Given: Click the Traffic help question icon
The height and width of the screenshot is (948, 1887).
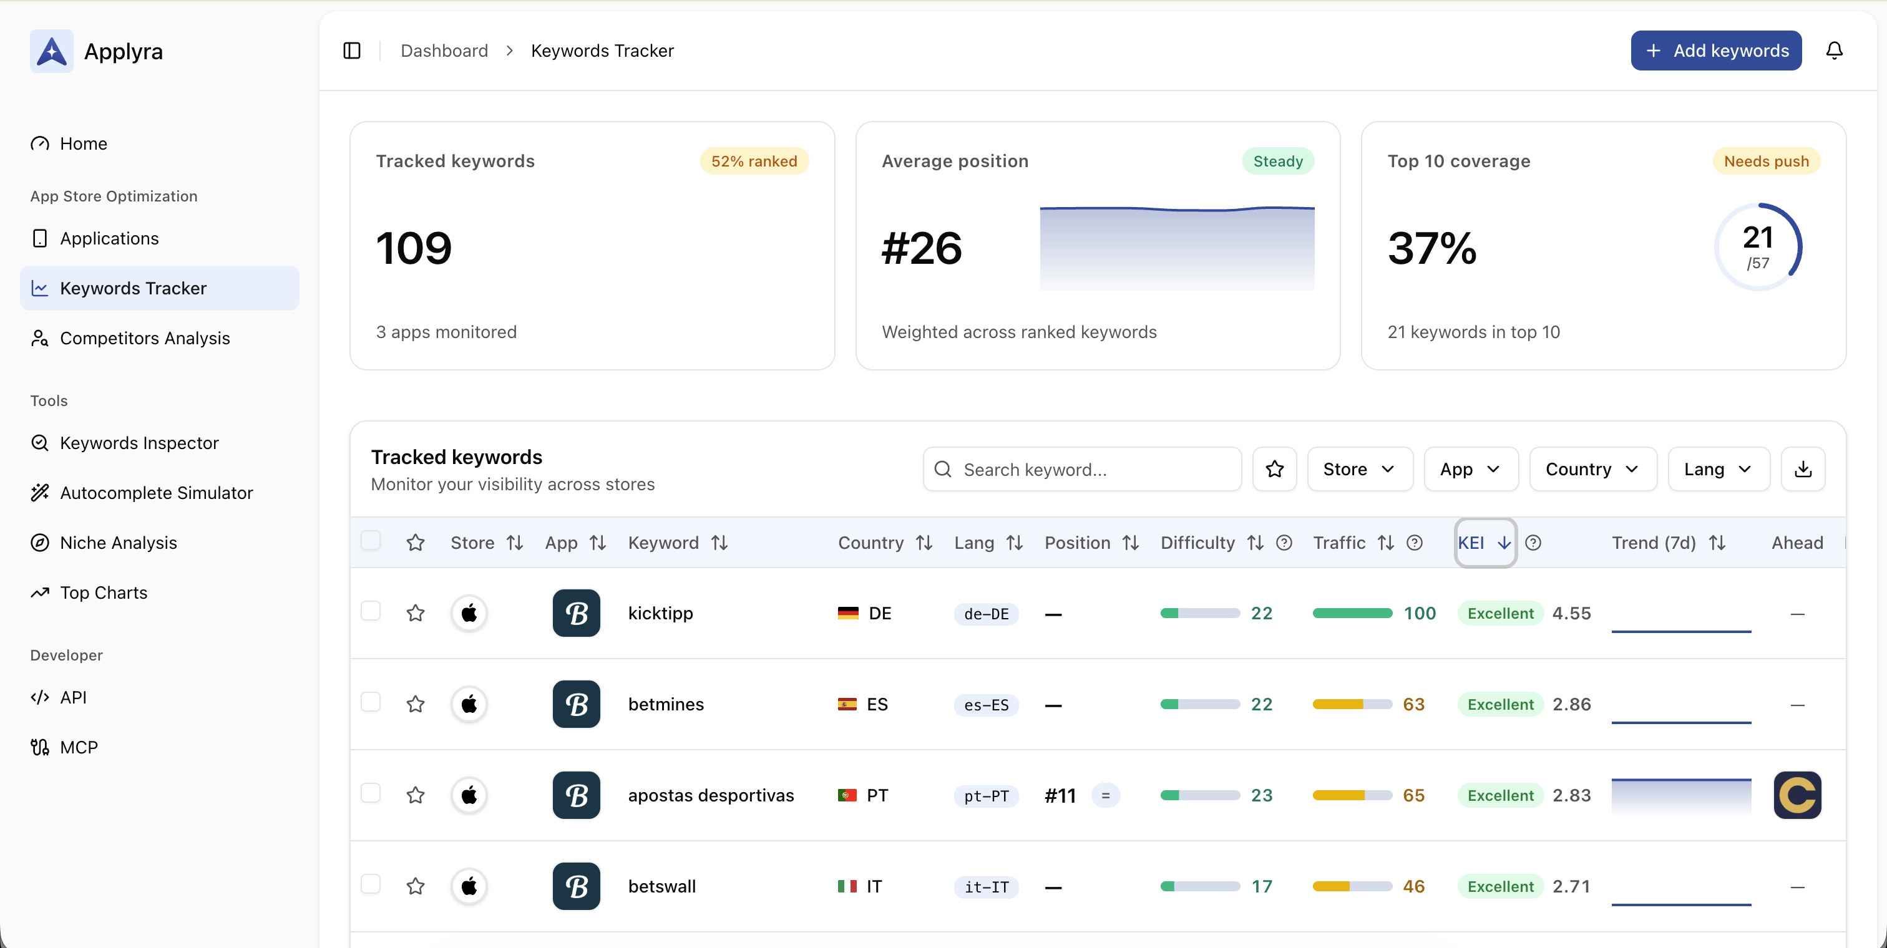Looking at the screenshot, I should (x=1415, y=543).
